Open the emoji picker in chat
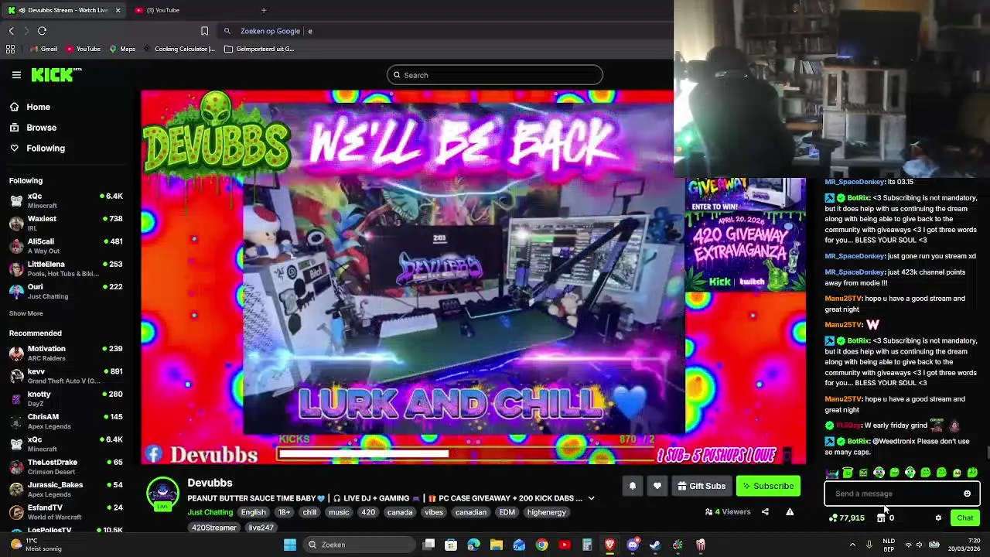990x557 pixels. tap(967, 494)
